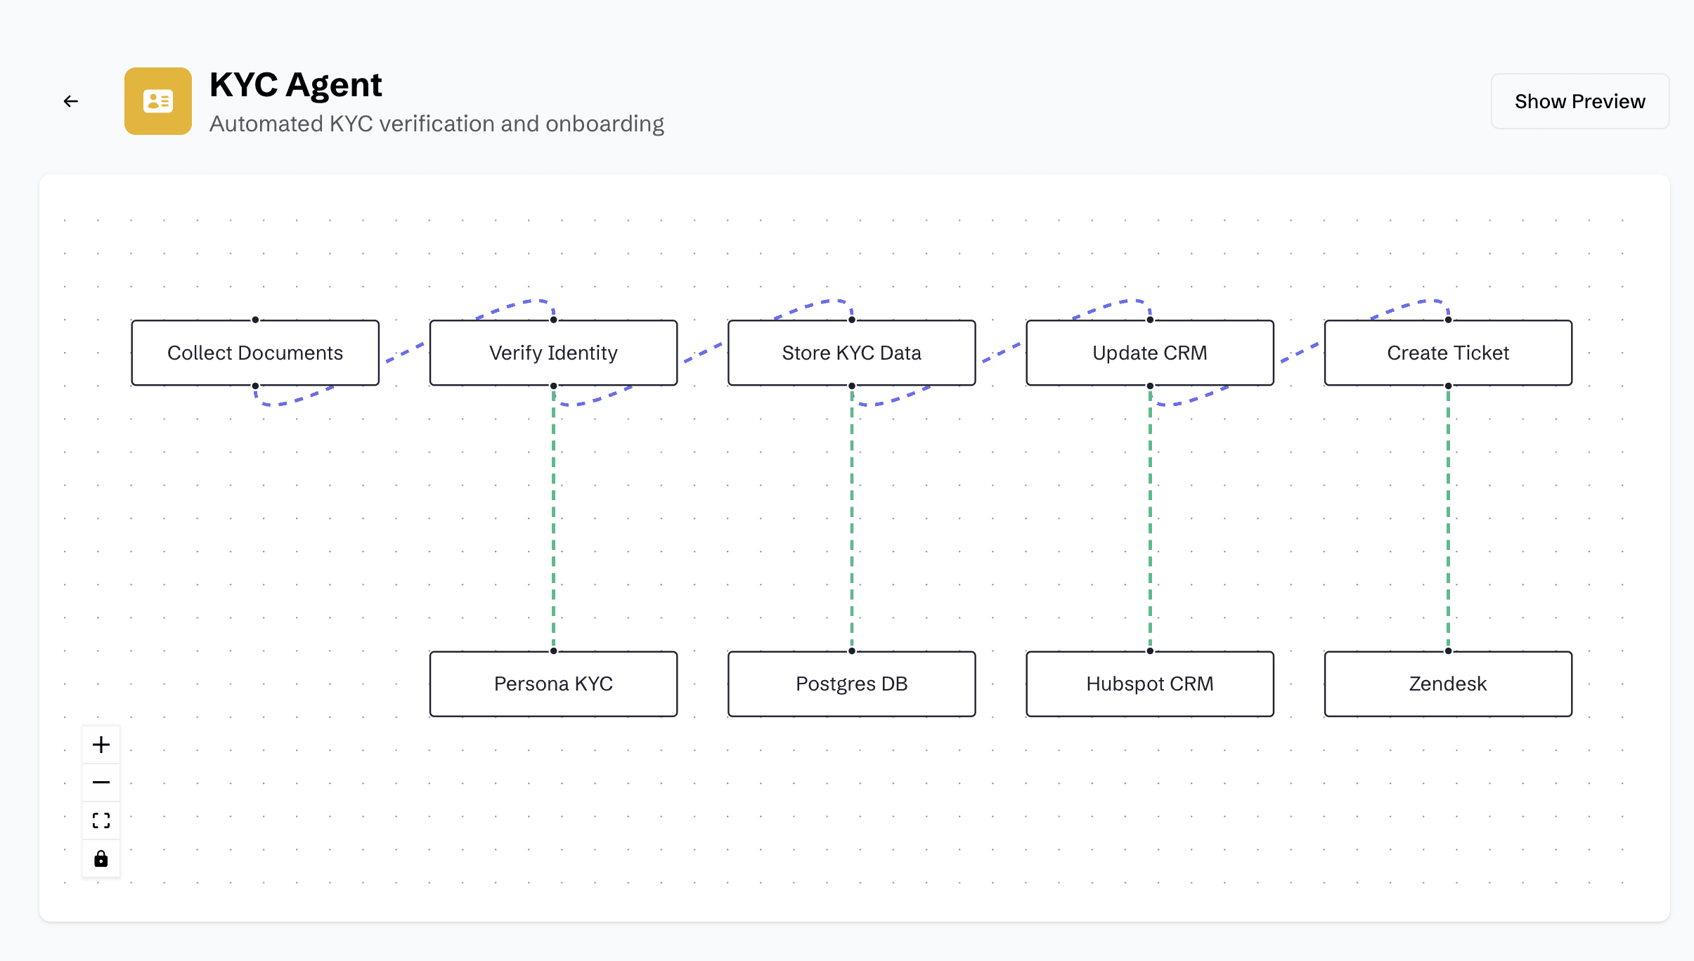The width and height of the screenshot is (1694, 961).
Task: Click bottom handle of Store KYC Data node
Action: (x=852, y=386)
